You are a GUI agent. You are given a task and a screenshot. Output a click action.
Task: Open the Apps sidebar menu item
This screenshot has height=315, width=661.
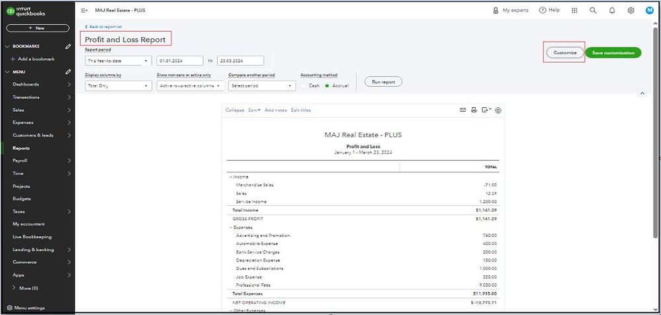[x=18, y=275]
